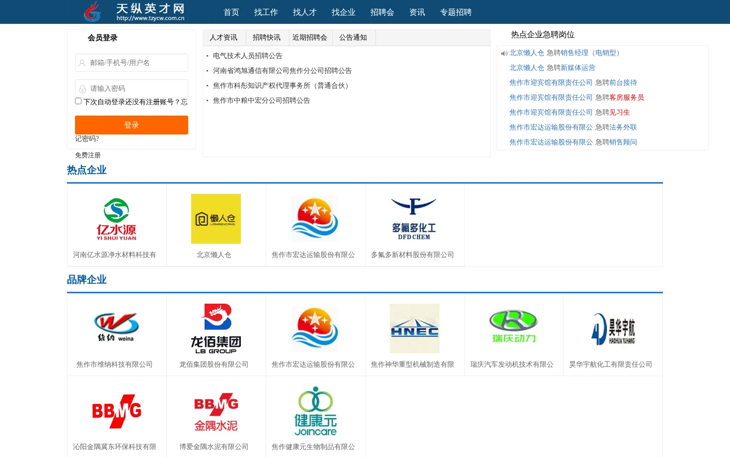Image resolution: width=730 pixels, height=458 pixels.
Task: Open the BBMG 金隅水泥 logo
Action: [216, 411]
